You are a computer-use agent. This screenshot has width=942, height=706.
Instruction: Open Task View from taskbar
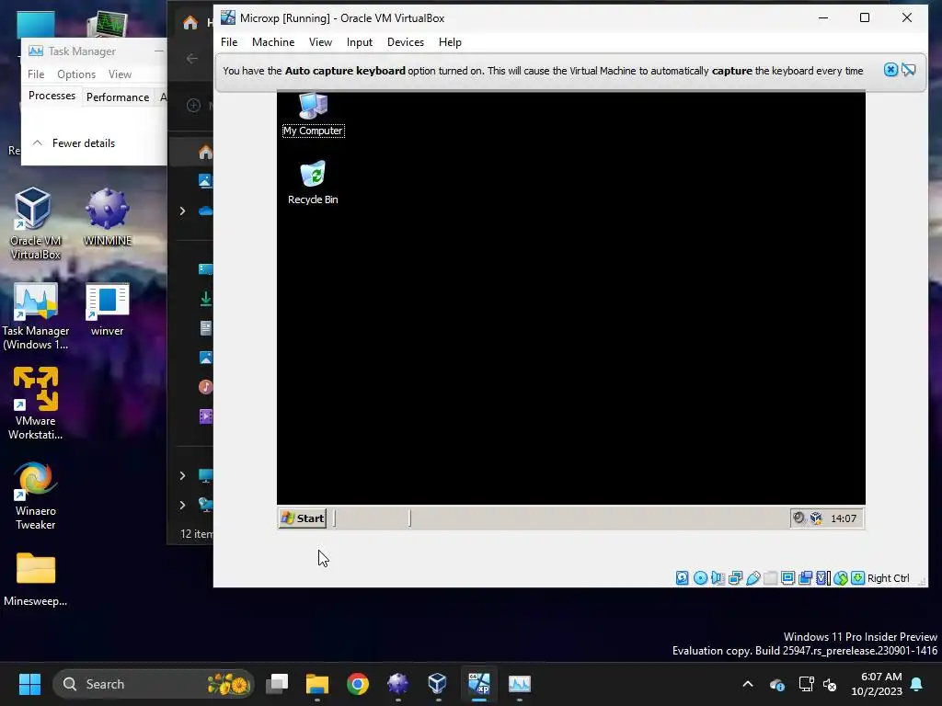coord(277,684)
